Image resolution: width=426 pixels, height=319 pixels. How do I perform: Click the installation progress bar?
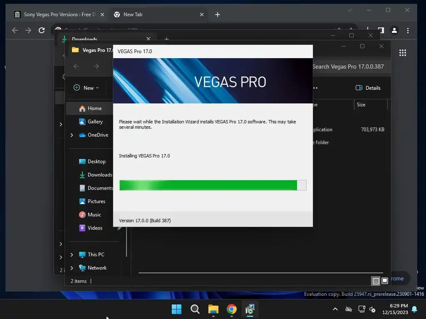[x=213, y=185]
